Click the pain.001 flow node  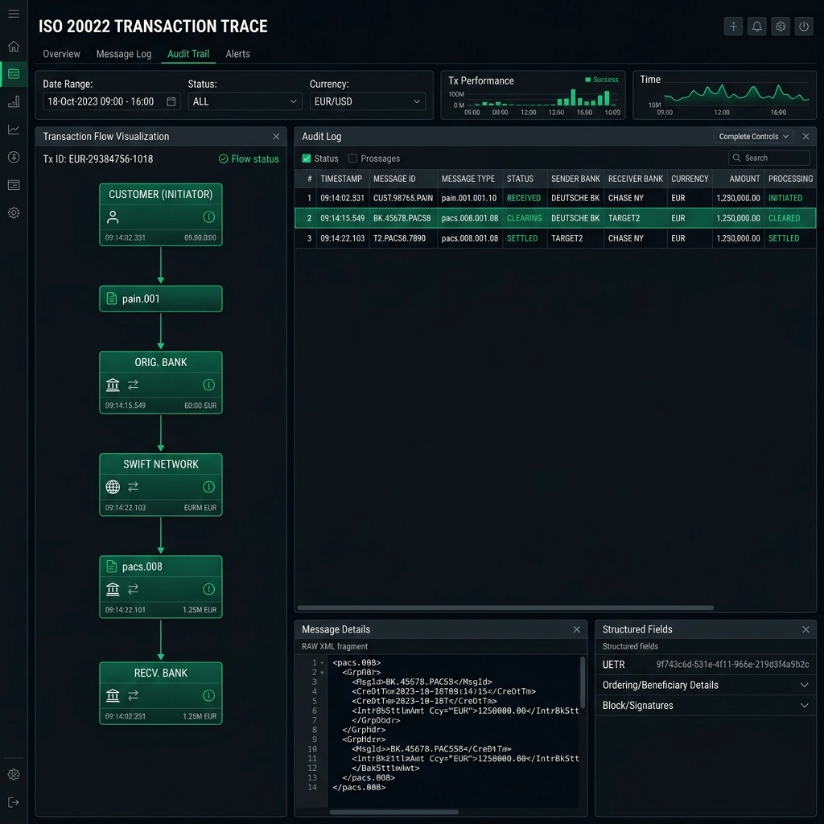point(161,299)
